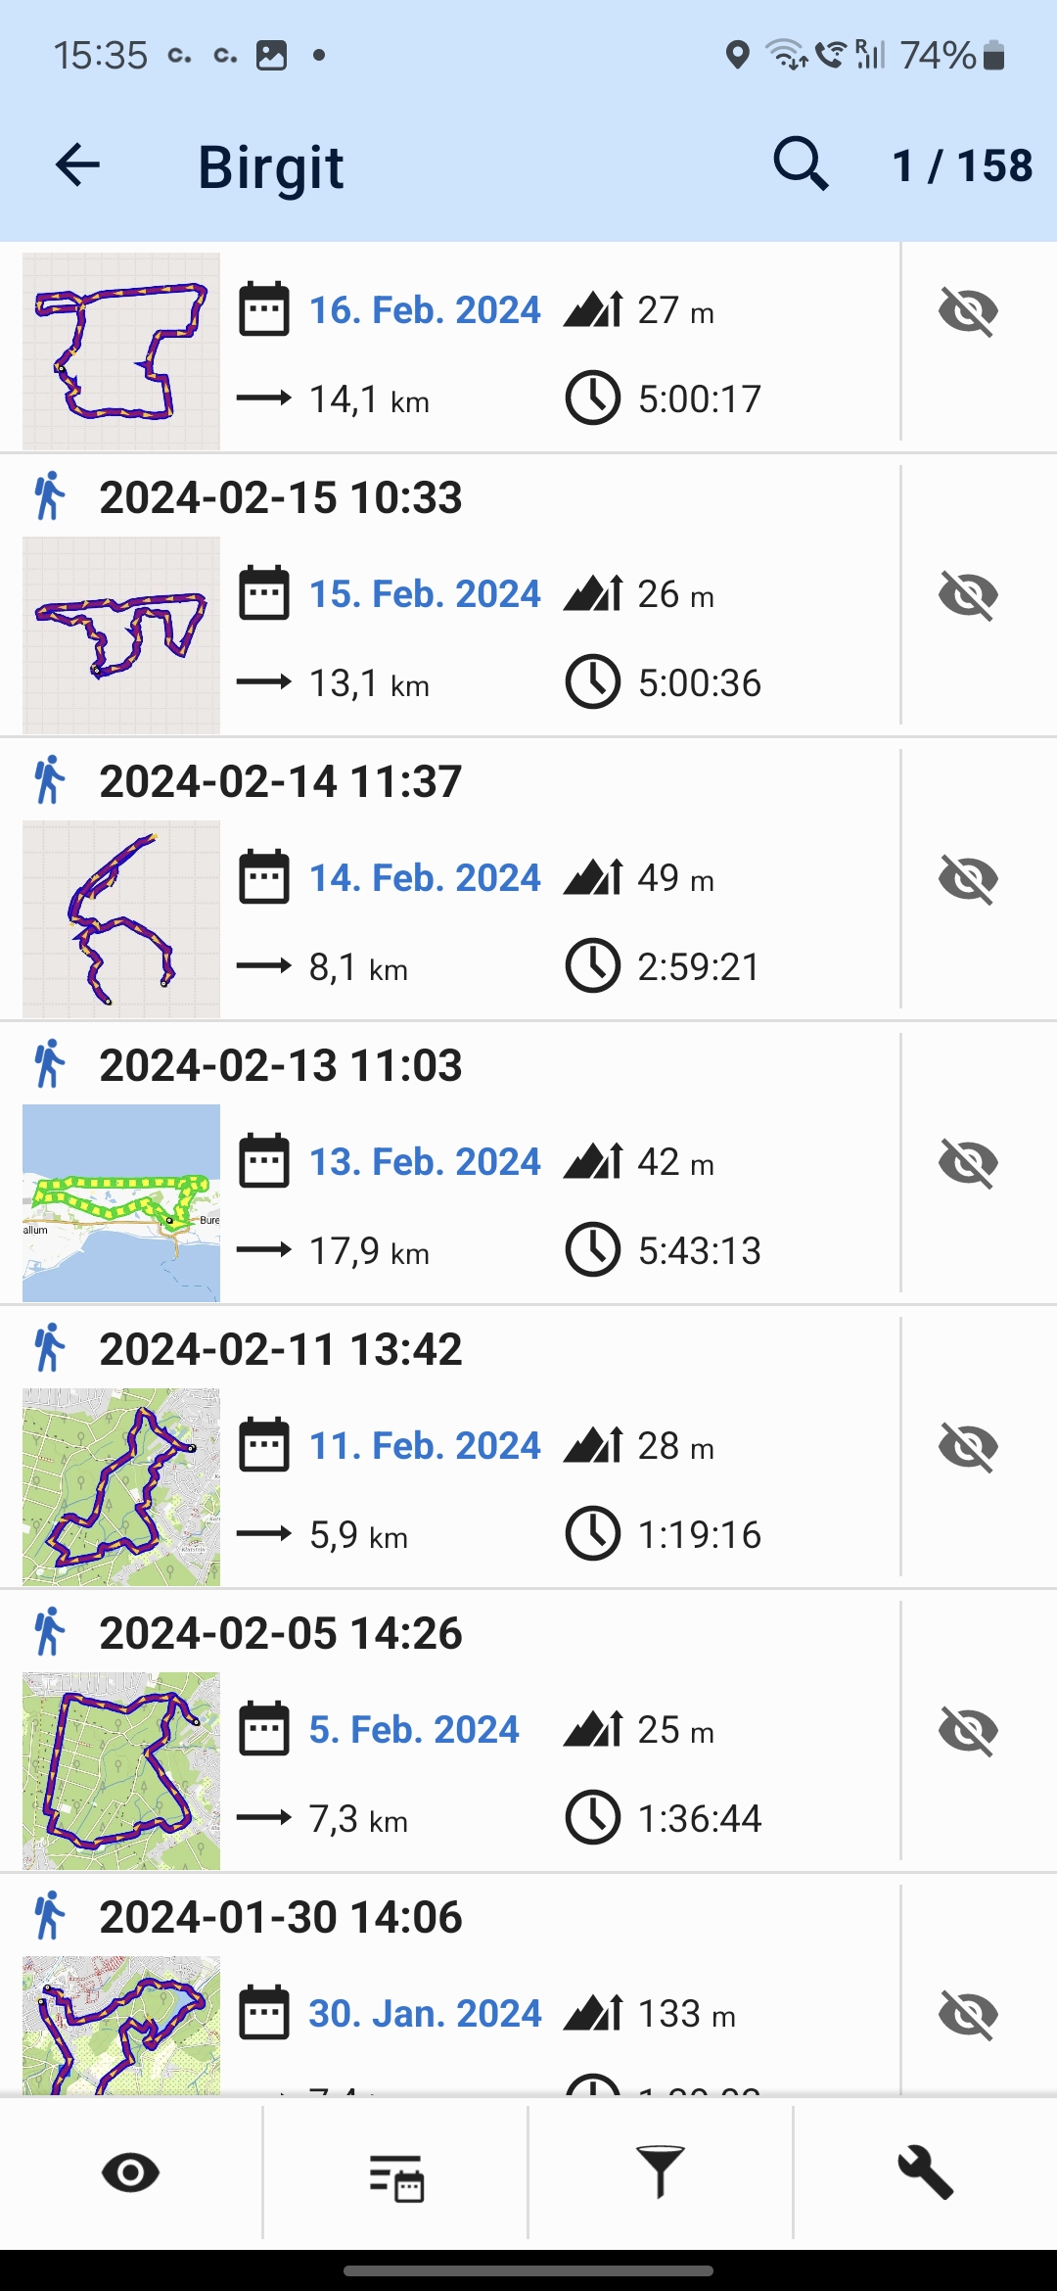Viewport: 1057px width, 2291px height.
Task: Tap the calendar icon for 14. Feb. 2024
Action: click(x=264, y=877)
